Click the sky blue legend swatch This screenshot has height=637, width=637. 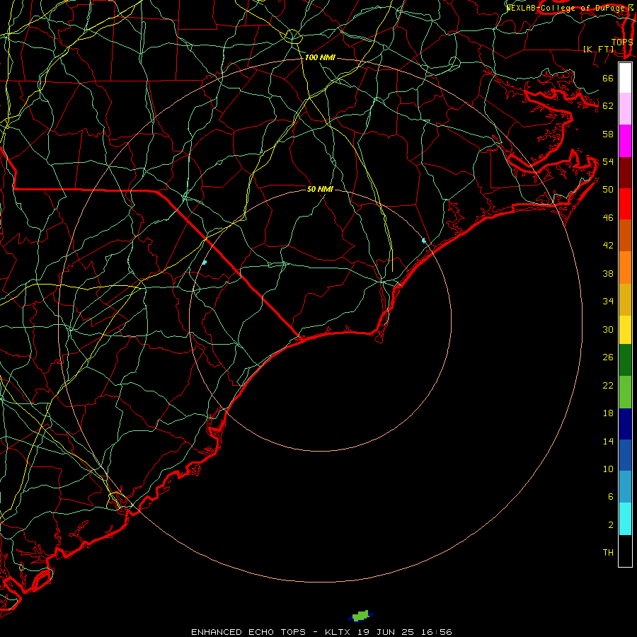625,487
